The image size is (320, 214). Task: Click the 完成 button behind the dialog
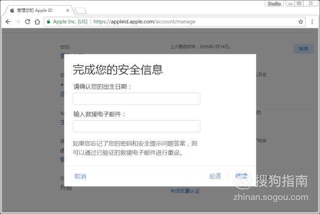[x=303, y=49]
